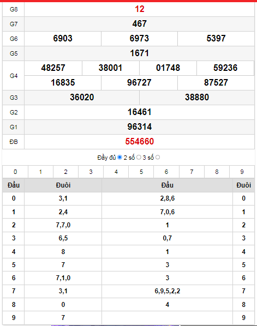Select the '3 số' radio option
The height and width of the screenshot is (326, 257).
click(158, 158)
